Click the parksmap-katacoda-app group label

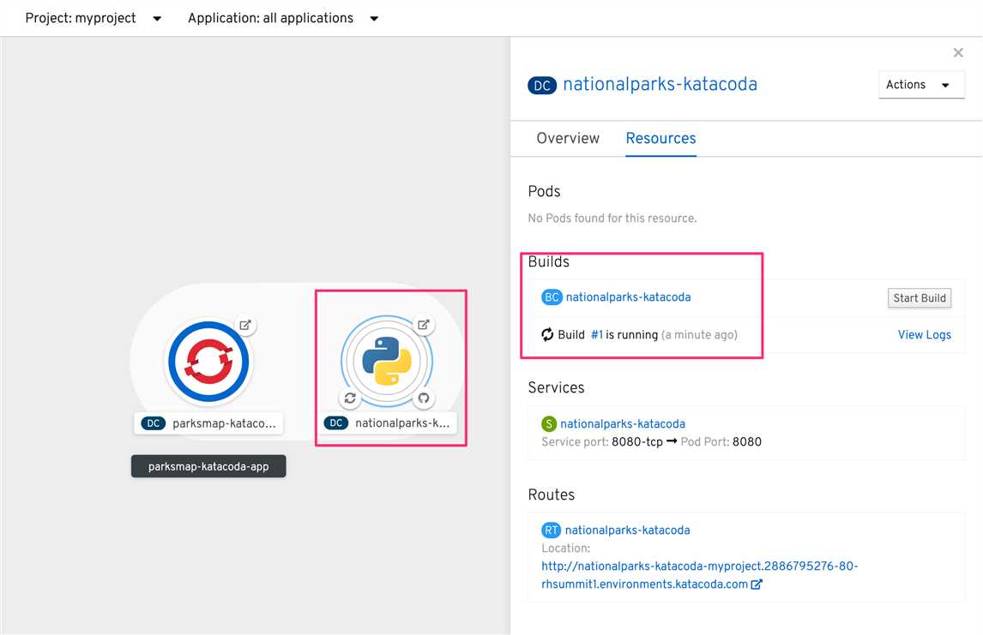pos(208,466)
